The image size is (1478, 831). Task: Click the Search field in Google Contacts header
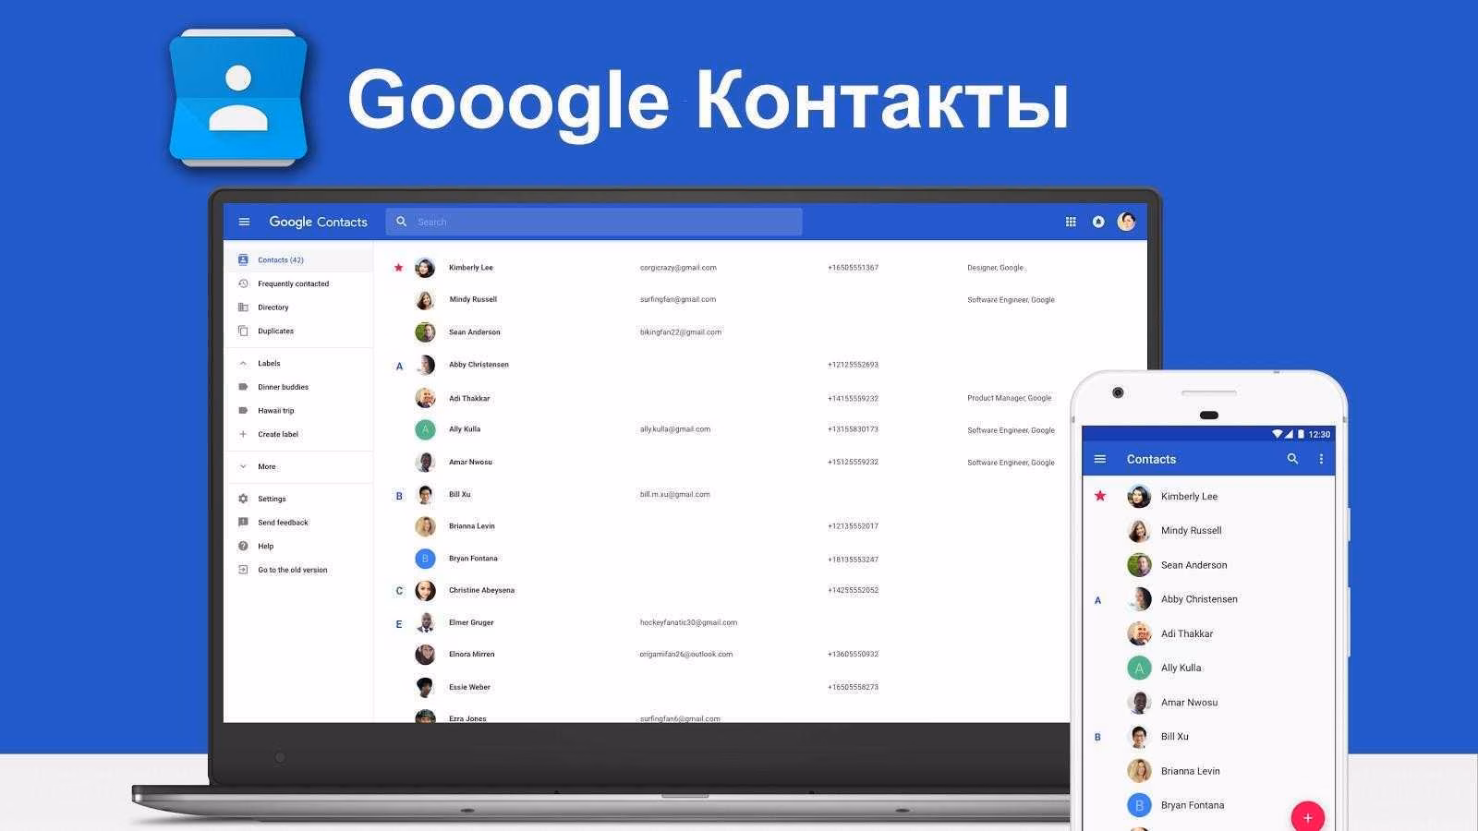[594, 222]
